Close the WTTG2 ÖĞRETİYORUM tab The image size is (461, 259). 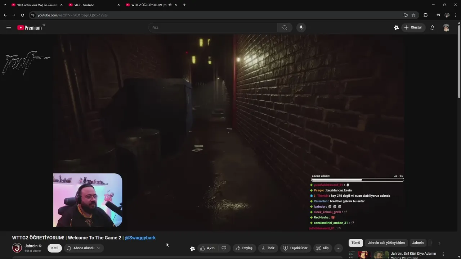pyautogui.click(x=176, y=5)
